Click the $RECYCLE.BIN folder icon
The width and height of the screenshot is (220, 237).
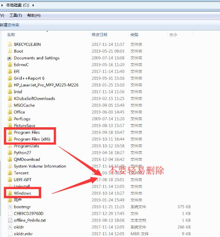[x=10, y=44]
